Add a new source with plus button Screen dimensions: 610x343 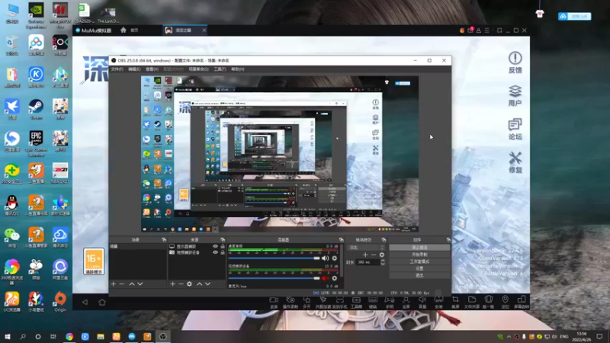coord(172,284)
